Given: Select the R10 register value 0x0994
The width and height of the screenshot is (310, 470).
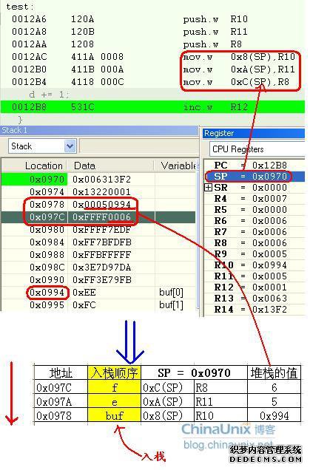Looking at the screenshot, I should tap(269, 265).
